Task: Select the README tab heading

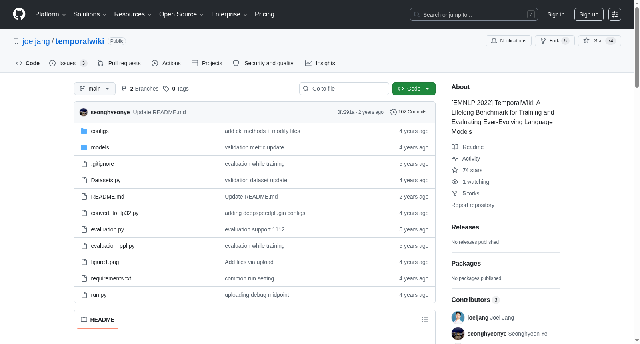Action: (x=98, y=320)
